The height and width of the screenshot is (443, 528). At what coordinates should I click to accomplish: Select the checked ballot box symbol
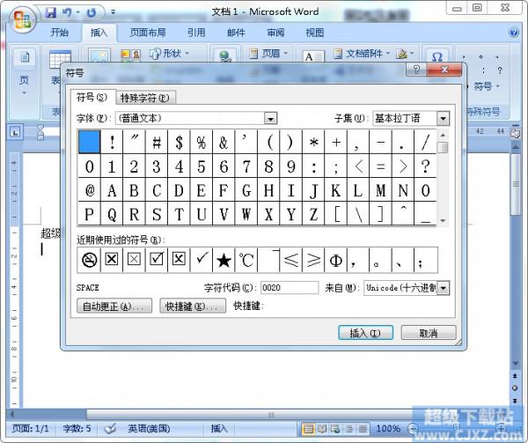click(x=157, y=260)
